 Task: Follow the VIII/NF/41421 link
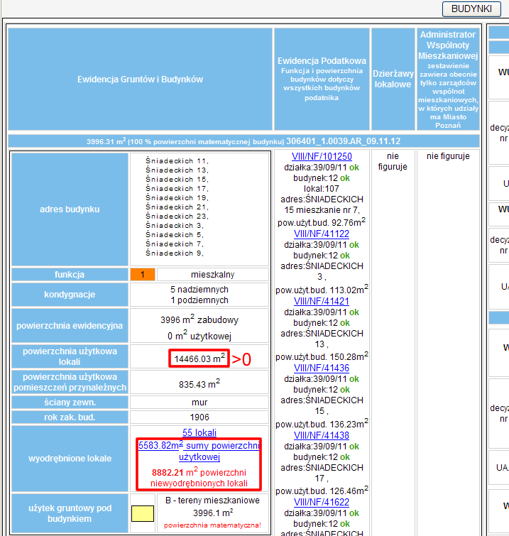point(322,300)
